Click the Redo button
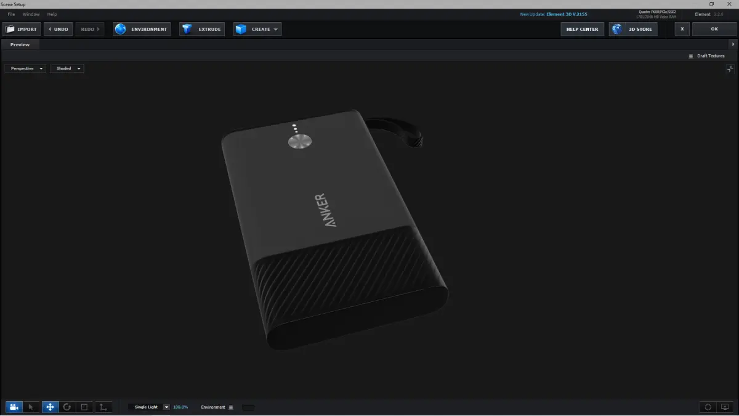Screen dimensions: 739x416 [x=90, y=29]
